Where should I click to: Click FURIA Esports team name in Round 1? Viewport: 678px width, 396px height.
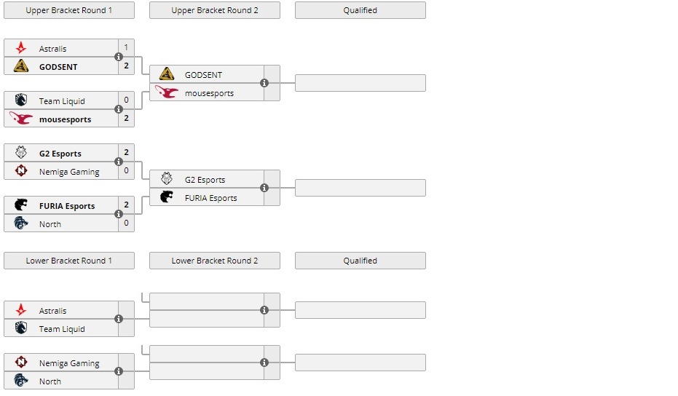point(67,206)
